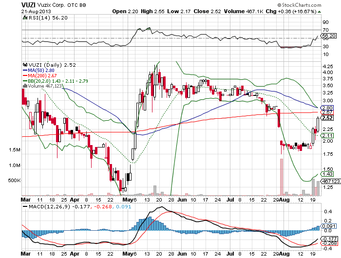Click the 56.20 RSI value tag
This screenshot has width=341, height=258.
click(x=329, y=36)
